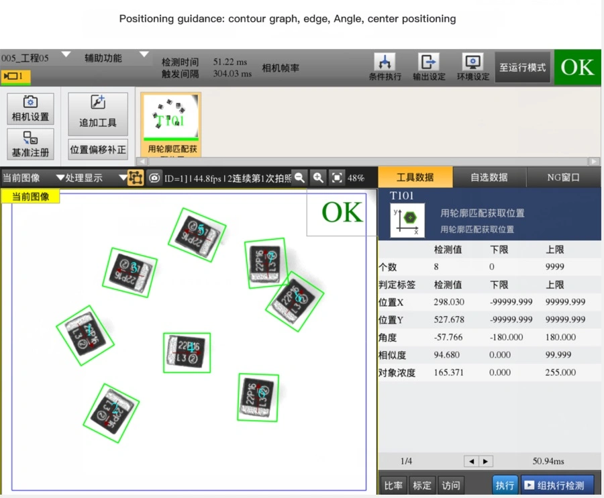Go to next result page arrow
Image resolution: width=604 pixels, height=498 pixels.
486,461
